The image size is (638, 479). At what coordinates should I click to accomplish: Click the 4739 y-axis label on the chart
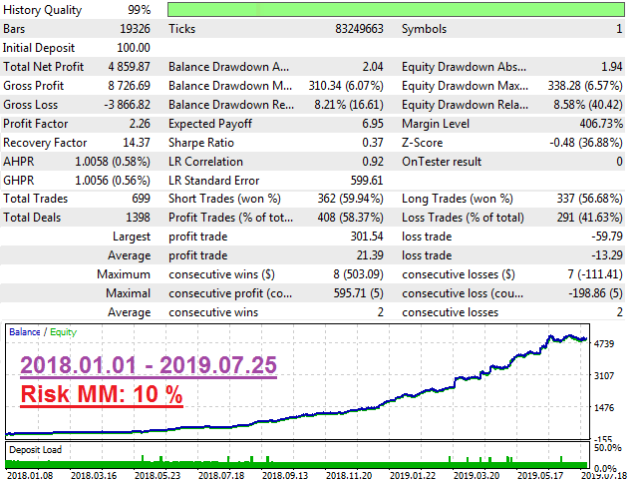(x=604, y=343)
